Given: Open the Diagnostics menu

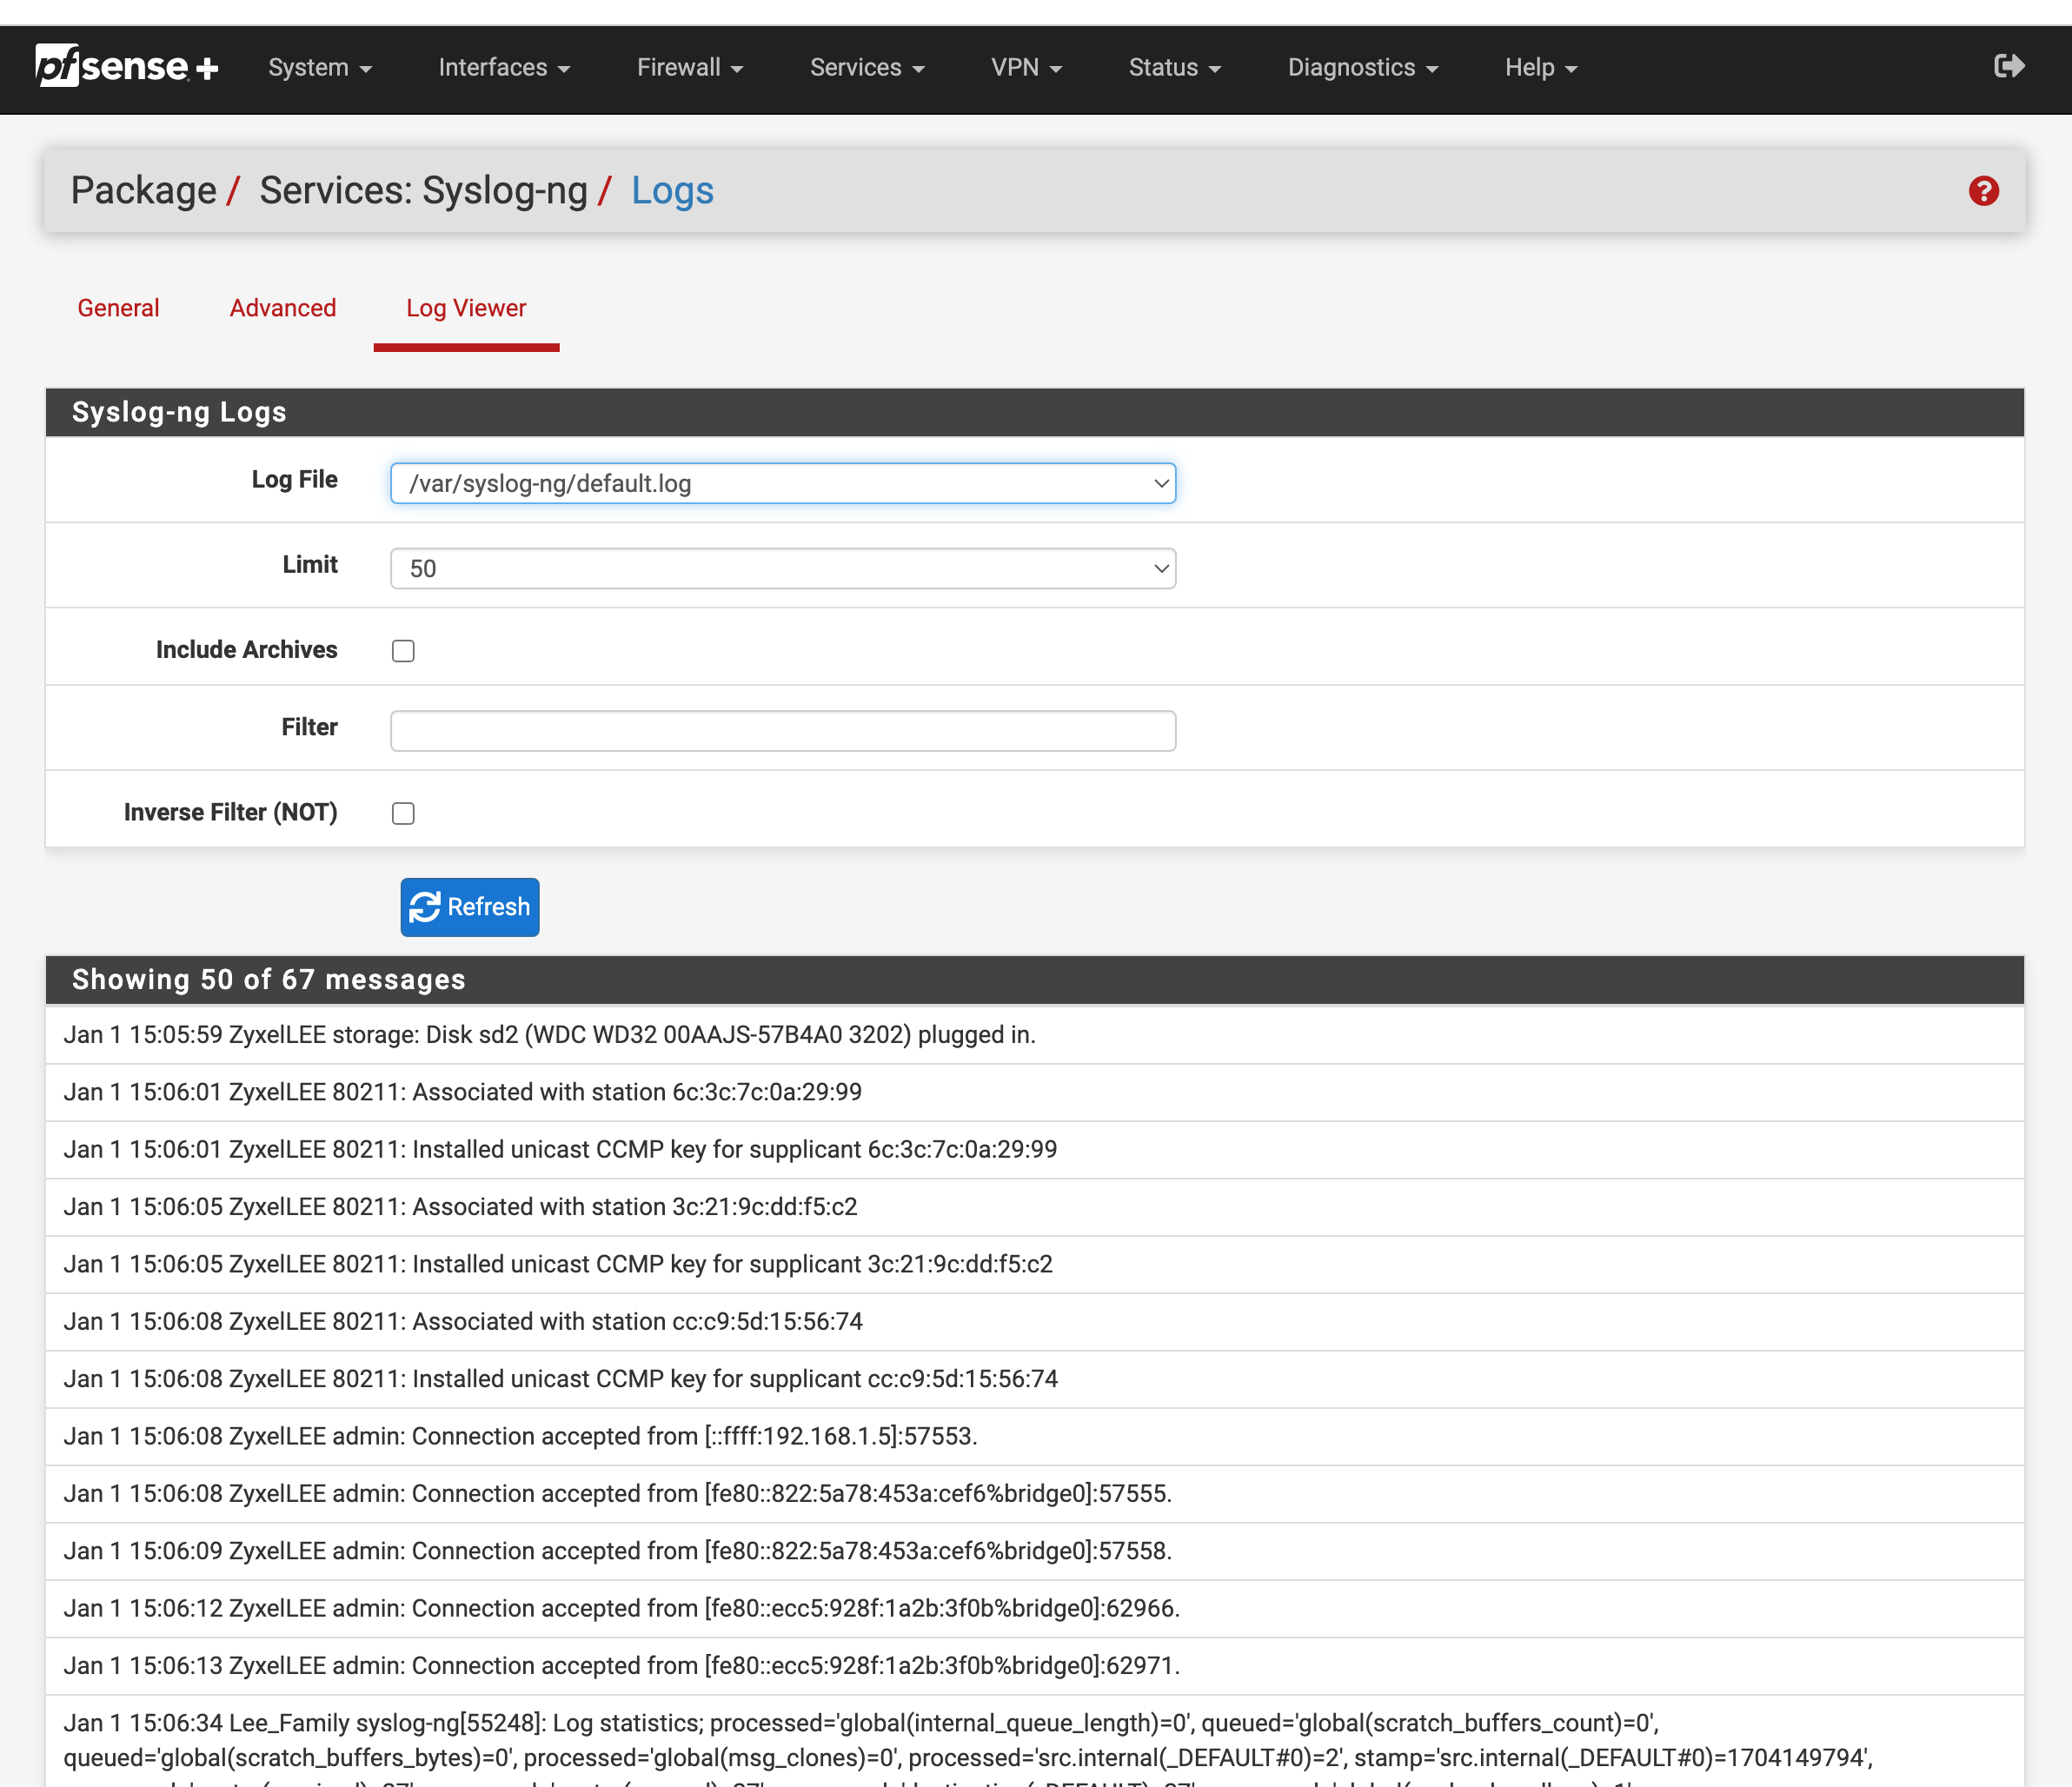Looking at the screenshot, I should [1362, 68].
